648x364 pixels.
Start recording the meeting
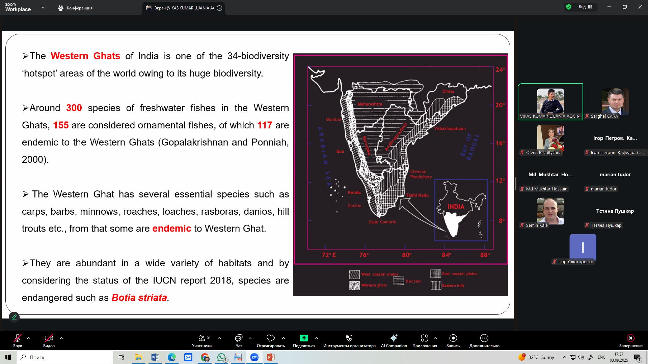coord(453,338)
